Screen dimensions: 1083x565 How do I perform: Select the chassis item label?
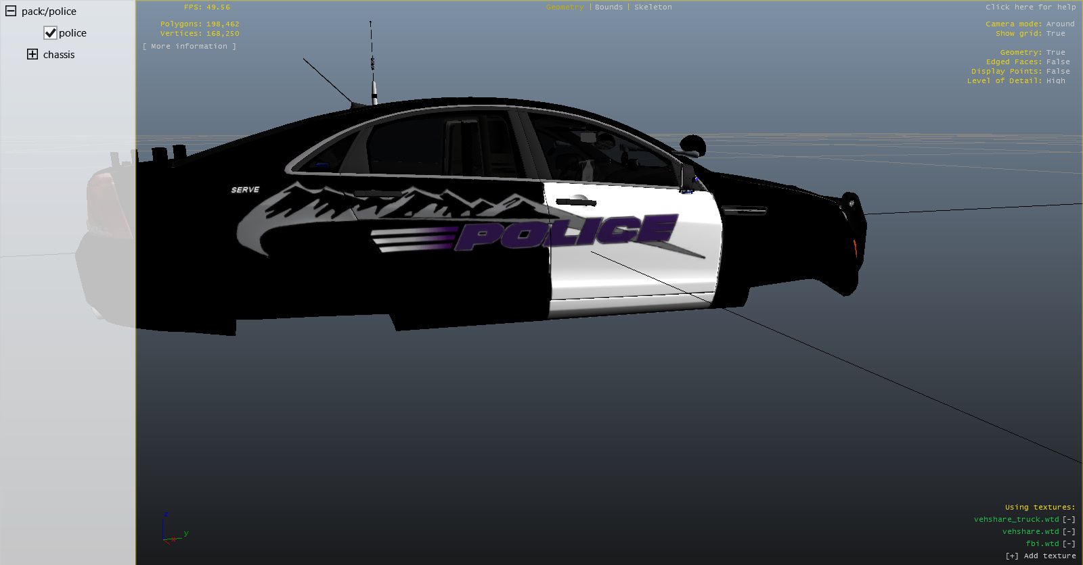[x=59, y=55]
